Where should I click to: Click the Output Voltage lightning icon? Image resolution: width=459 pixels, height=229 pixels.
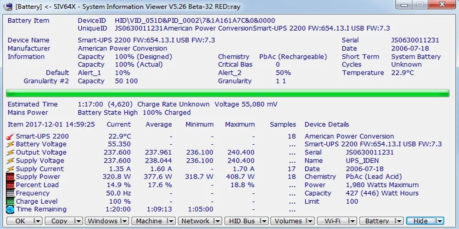10,153
